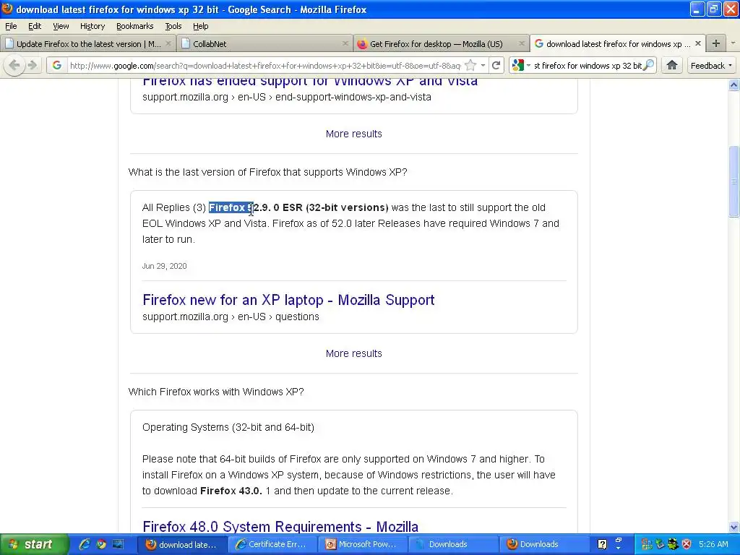
Task: Click 'Which Firefox works with Windows XP?' question
Action: tap(216, 392)
